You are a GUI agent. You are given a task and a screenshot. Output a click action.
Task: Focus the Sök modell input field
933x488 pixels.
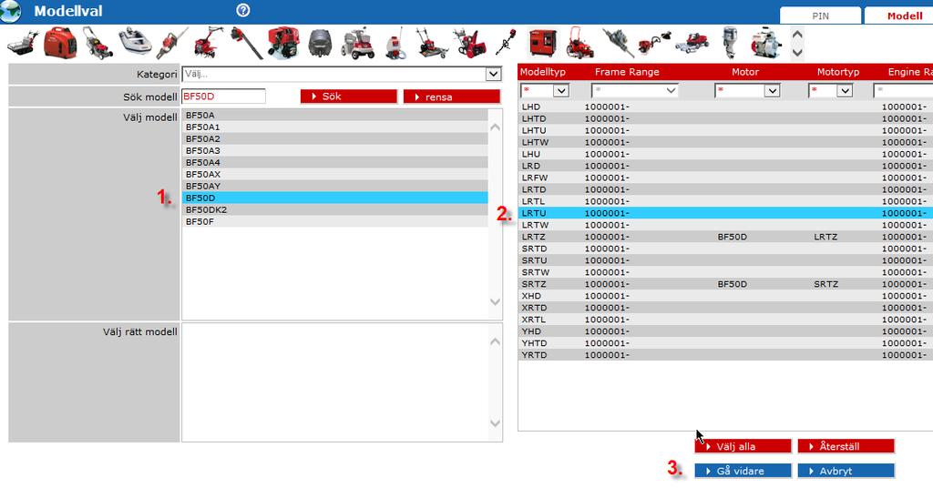[224, 97]
